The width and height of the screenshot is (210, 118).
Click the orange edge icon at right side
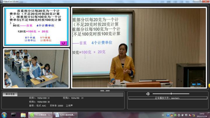[x=209, y=86]
